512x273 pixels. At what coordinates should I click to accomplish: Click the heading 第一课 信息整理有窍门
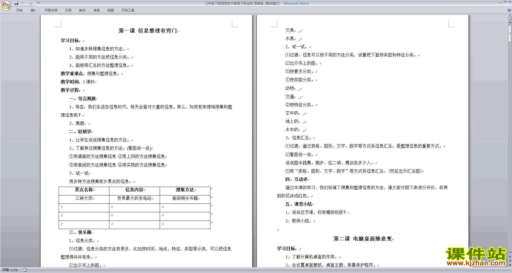pyautogui.click(x=148, y=31)
